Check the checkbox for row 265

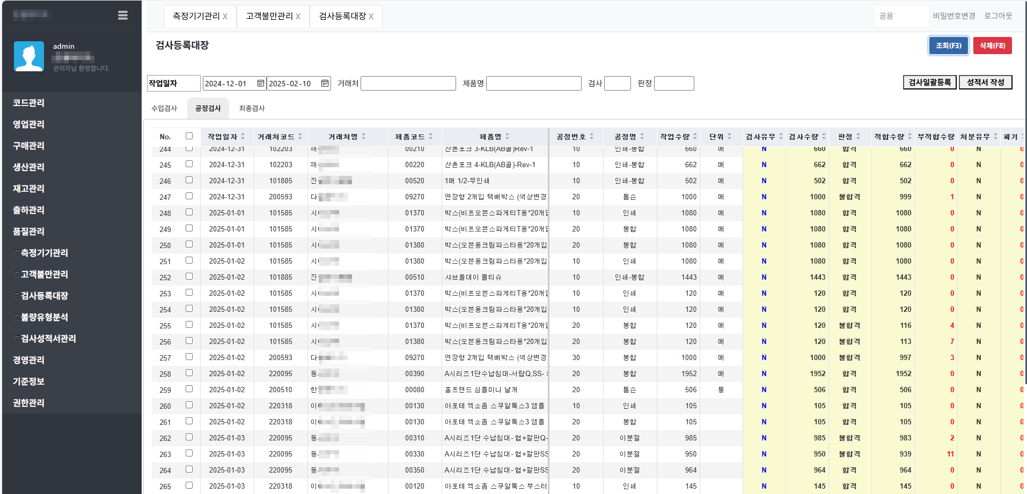coord(189,485)
